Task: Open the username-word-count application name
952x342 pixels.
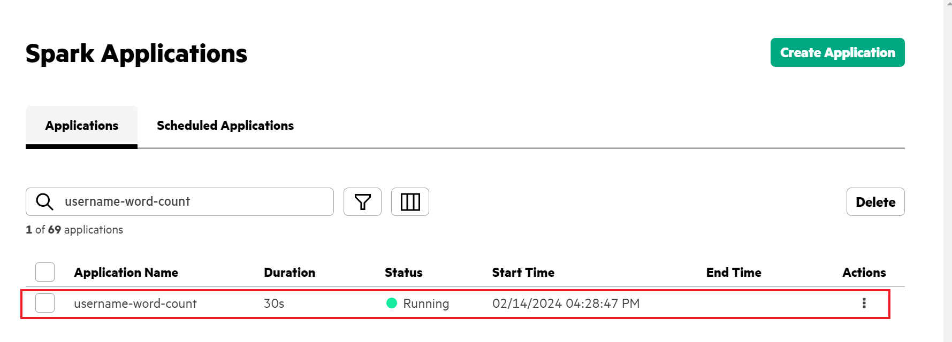Action: pos(135,304)
